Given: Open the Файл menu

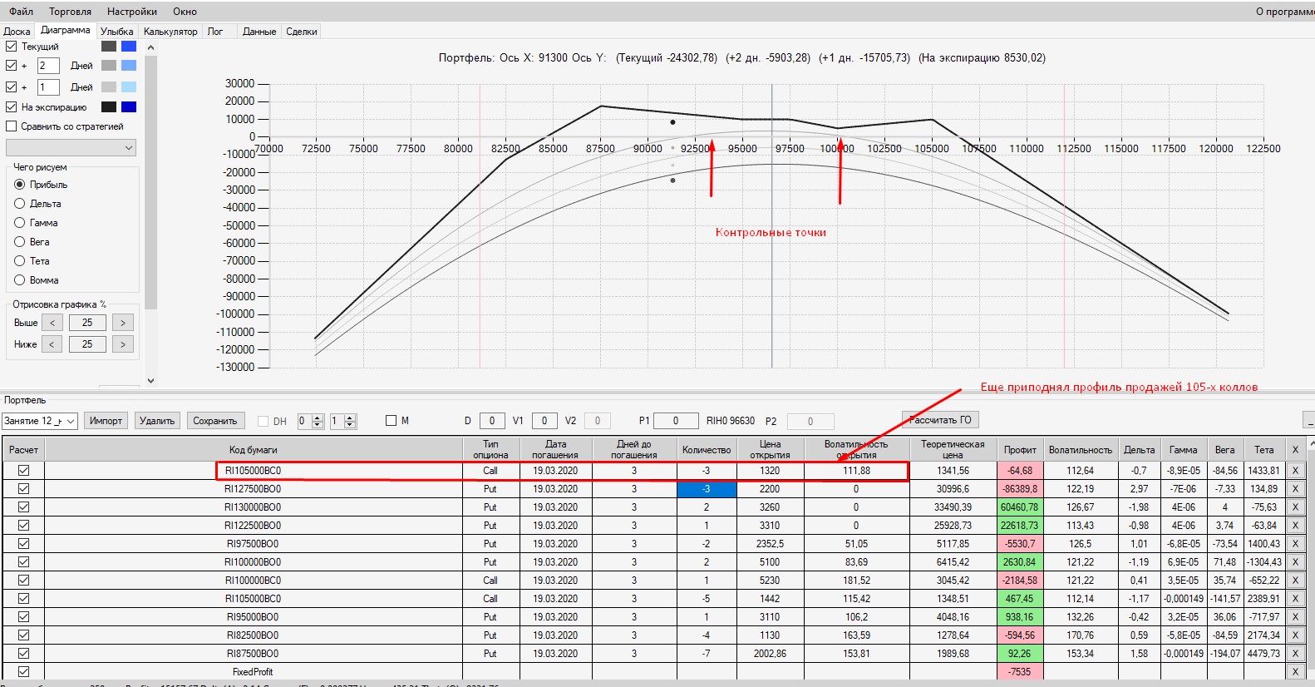Looking at the screenshot, I should click(22, 12).
